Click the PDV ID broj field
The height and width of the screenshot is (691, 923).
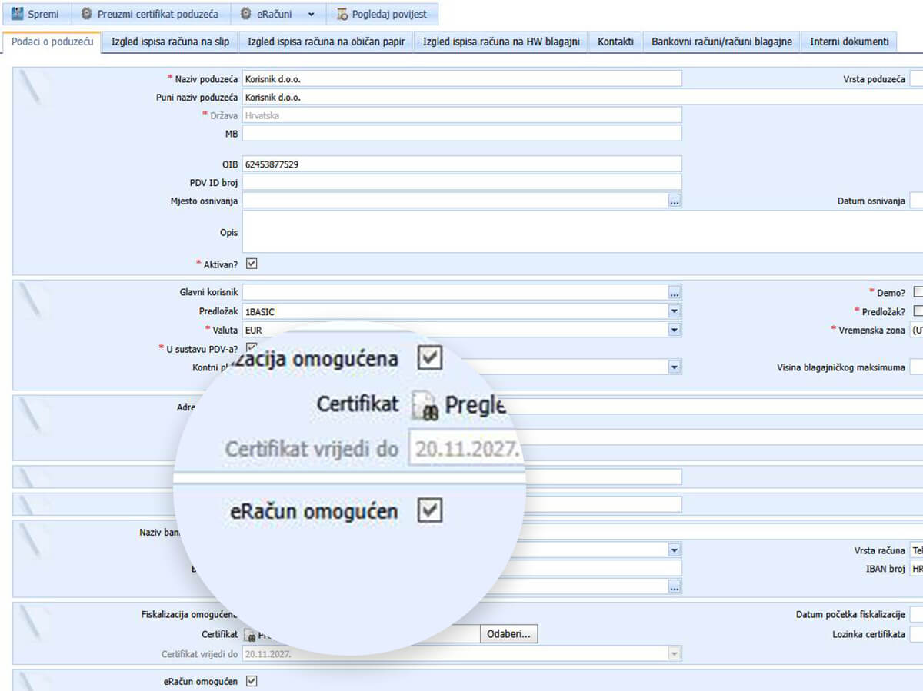[461, 182]
